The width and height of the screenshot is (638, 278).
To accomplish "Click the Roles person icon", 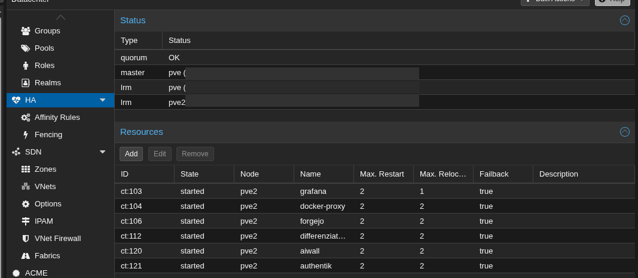I will 26,66.
